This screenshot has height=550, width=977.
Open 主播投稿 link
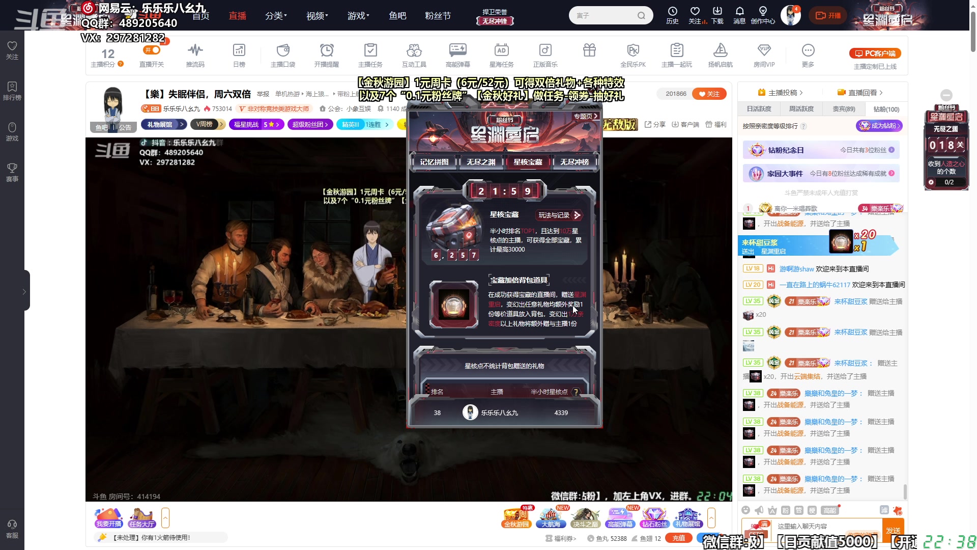tap(780, 93)
